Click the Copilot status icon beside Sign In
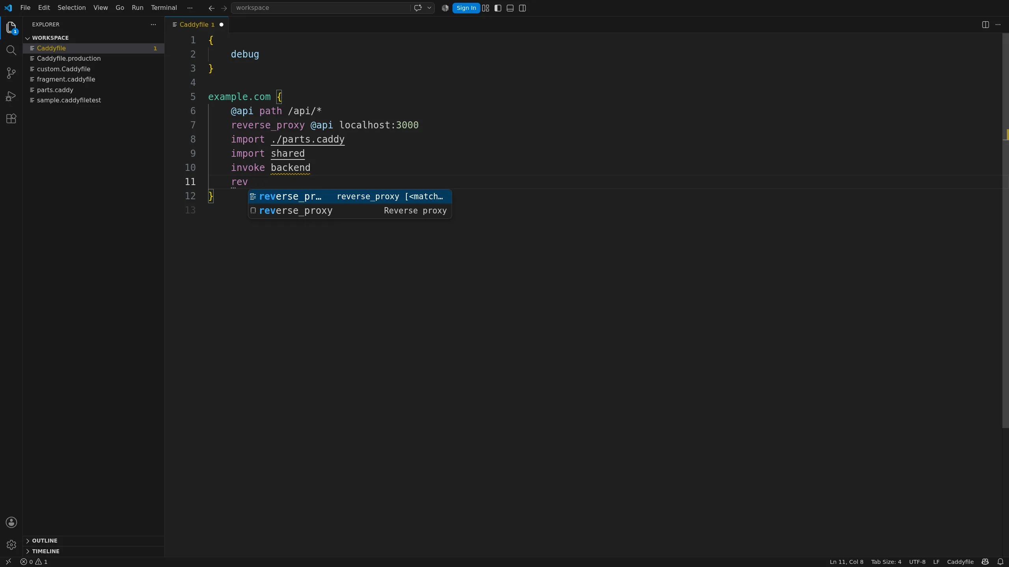This screenshot has height=567, width=1009. click(x=445, y=8)
